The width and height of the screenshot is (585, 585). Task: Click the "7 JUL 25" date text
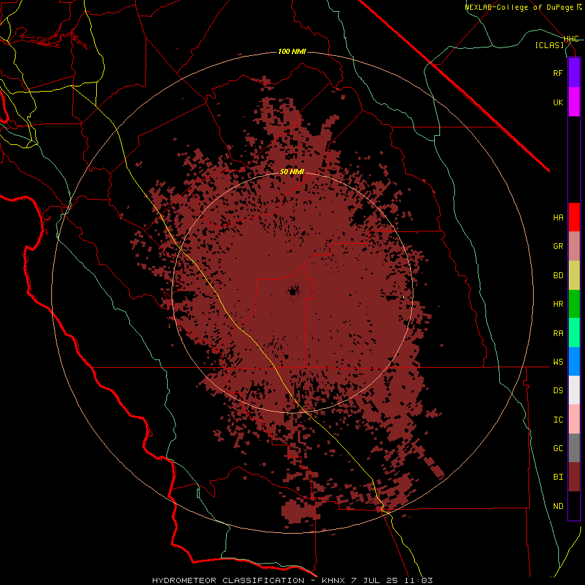(x=376, y=580)
